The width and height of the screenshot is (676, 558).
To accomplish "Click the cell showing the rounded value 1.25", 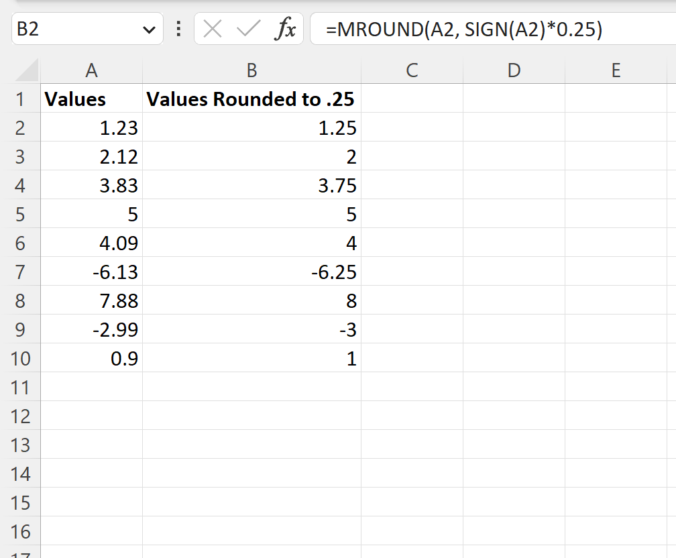I will click(251, 127).
